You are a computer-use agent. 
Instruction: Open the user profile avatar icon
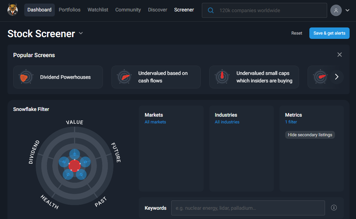point(336,10)
